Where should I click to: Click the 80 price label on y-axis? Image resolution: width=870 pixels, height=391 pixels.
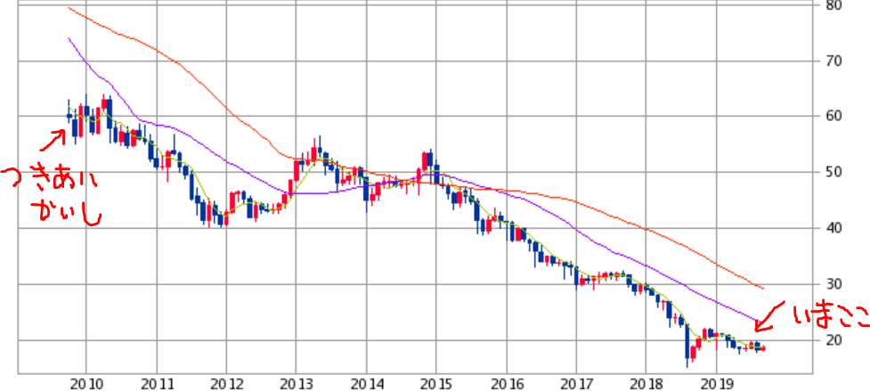point(834,5)
